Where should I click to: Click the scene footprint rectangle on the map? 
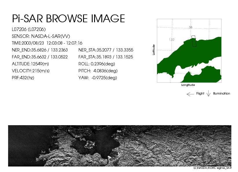pos(194,41)
